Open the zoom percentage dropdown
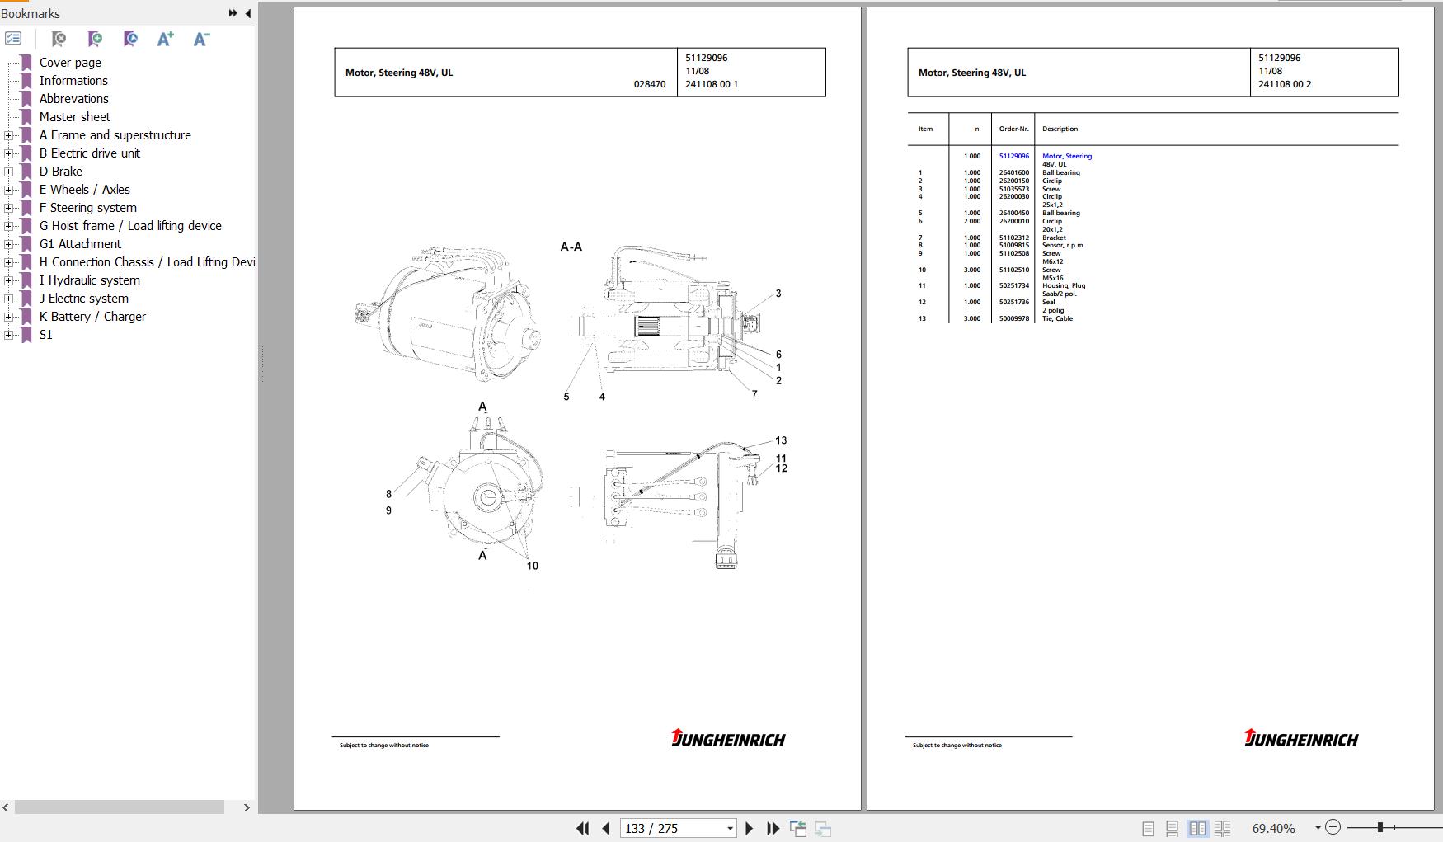Screen dimensions: 1443x842 [1318, 827]
